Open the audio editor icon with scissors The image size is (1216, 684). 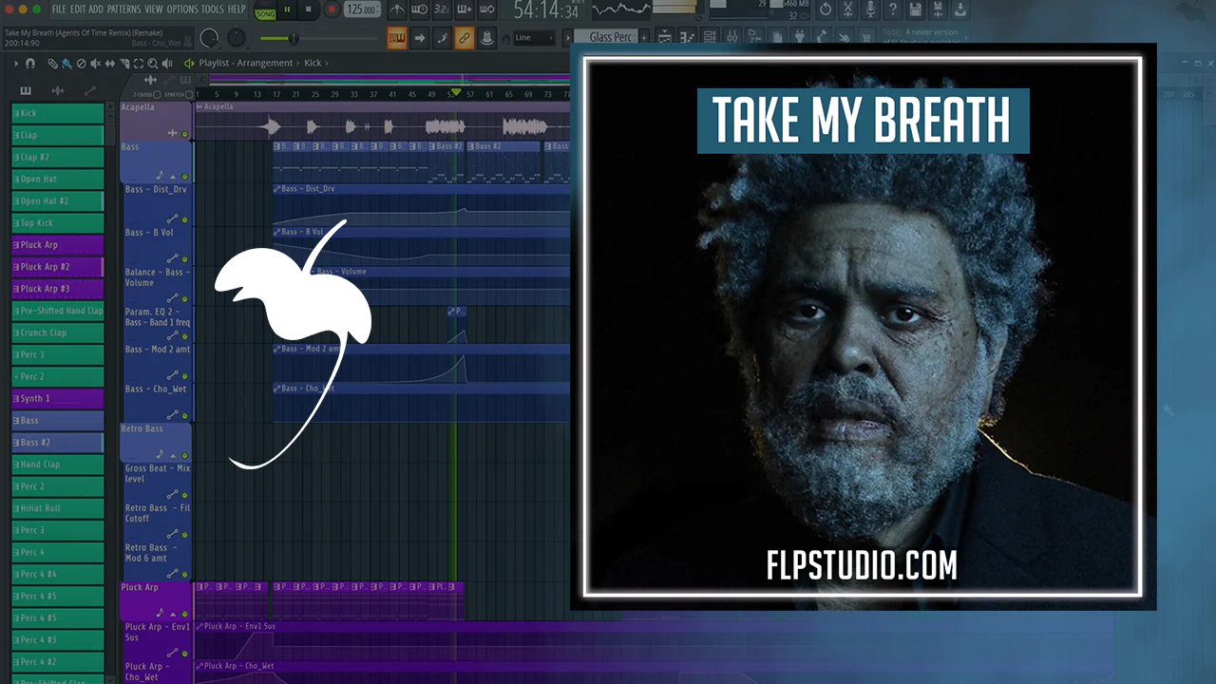[x=848, y=9]
